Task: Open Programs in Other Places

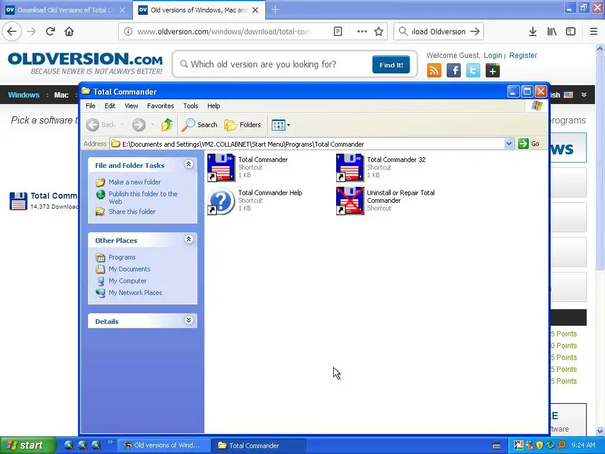Action: [x=122, y=257]
